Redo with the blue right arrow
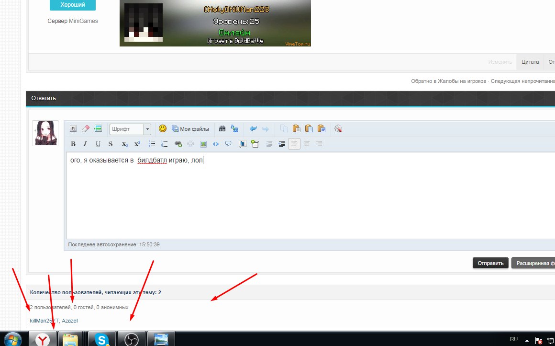 [x=265, y=129]
